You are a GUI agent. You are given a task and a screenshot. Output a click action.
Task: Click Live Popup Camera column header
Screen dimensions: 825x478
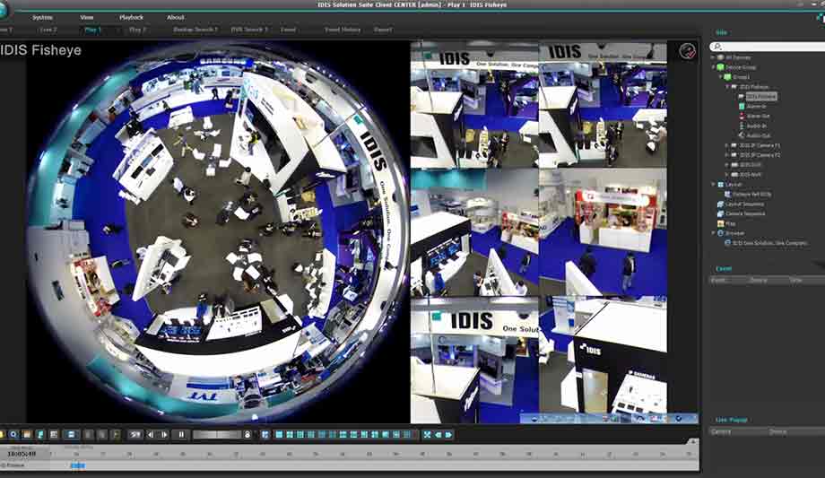[x=721, y=431]
